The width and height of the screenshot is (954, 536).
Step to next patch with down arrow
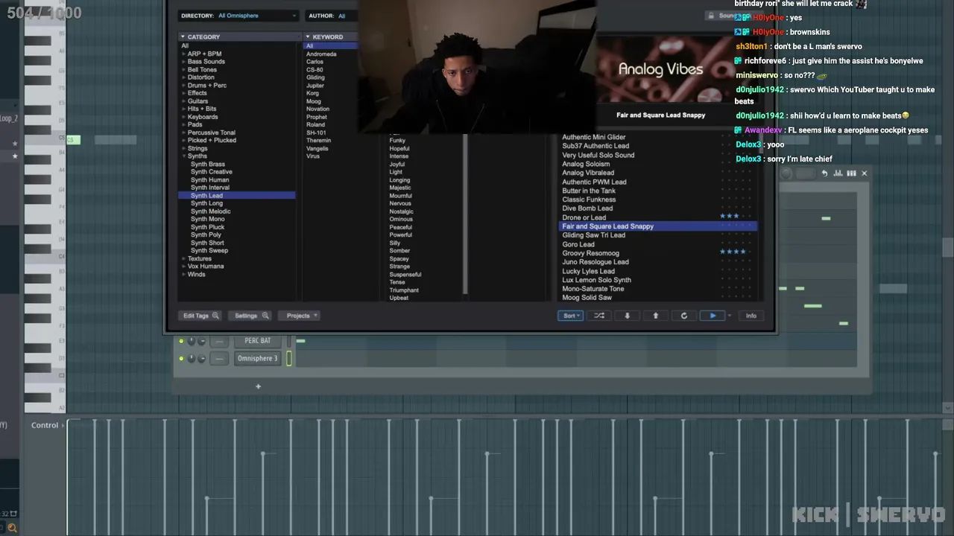tap(627, 316)
